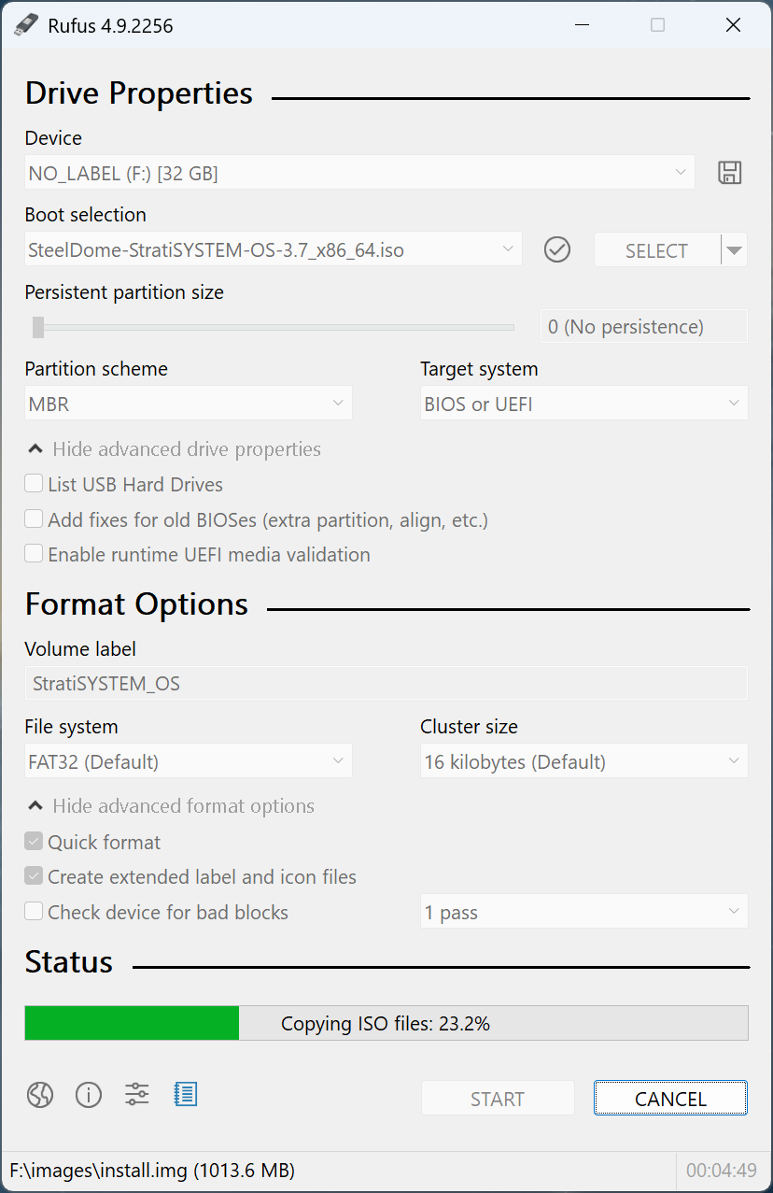This screenshot has width=773, height=1193.
Task: Click the SELECT button
Action: point(656,250)
